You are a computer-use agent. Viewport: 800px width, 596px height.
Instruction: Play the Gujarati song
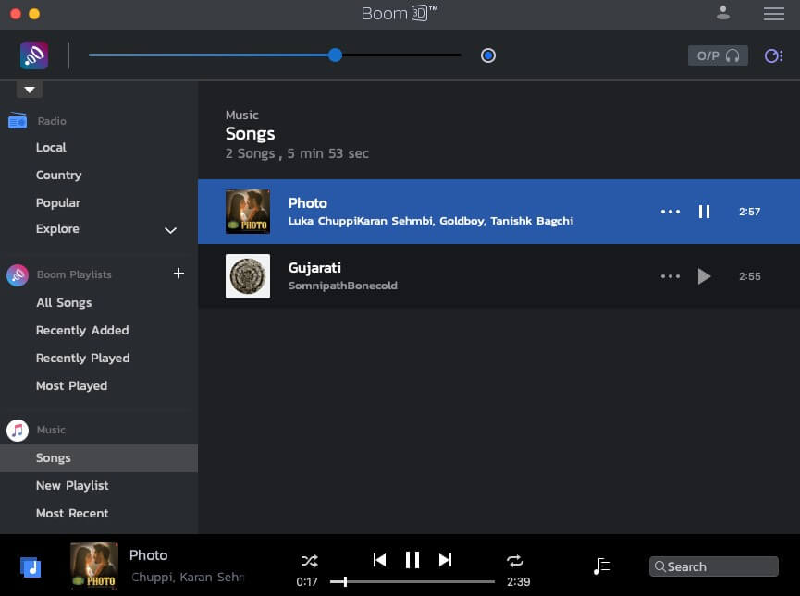click(x=704, y=276)
